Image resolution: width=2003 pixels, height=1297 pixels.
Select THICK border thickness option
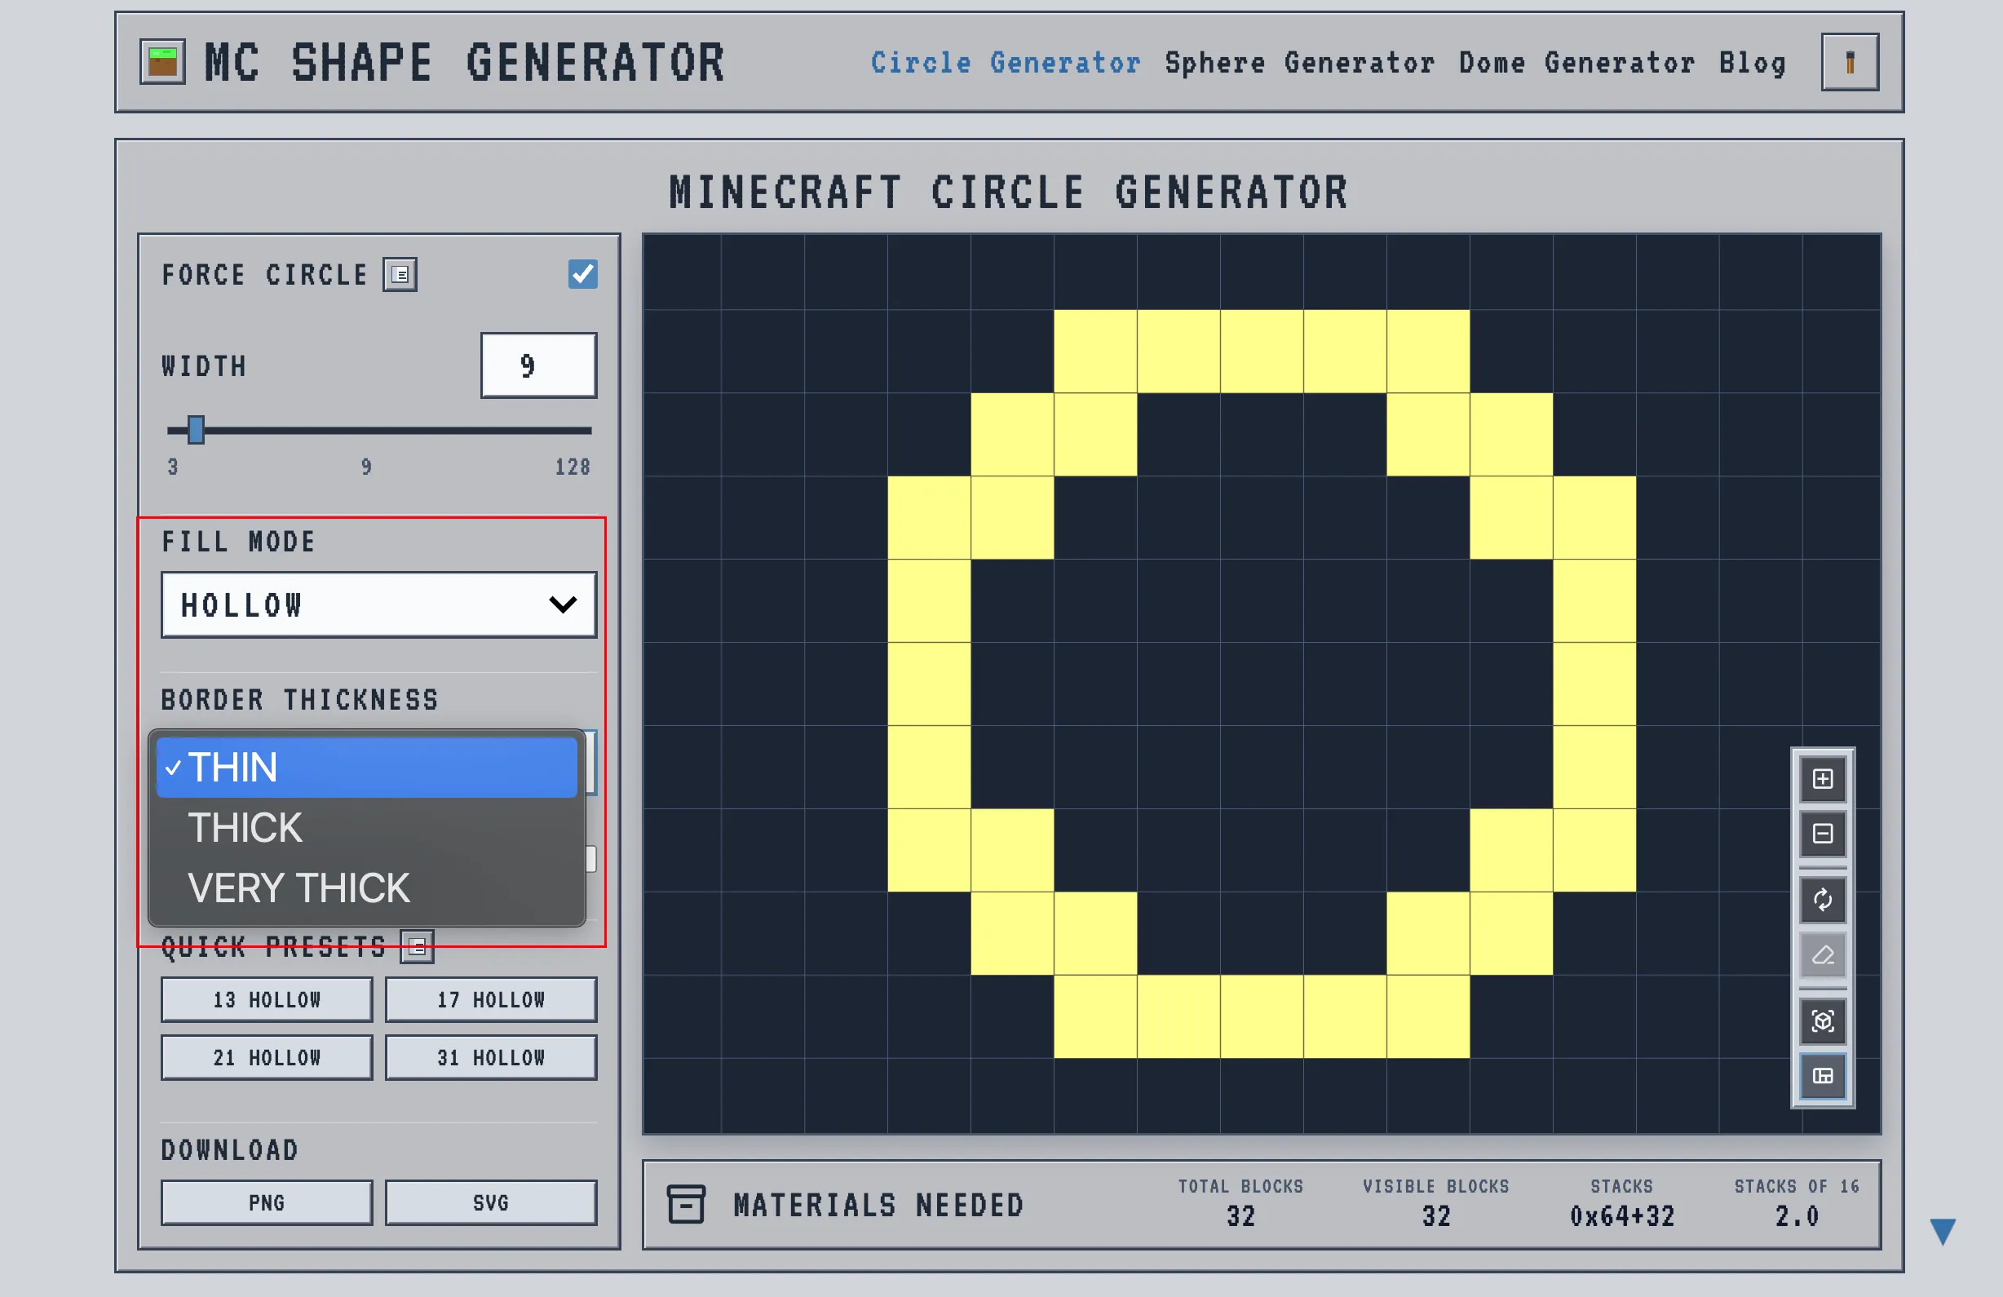[x=367, y=827]
